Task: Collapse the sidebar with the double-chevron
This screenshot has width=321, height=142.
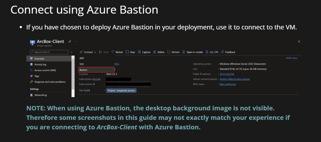Action: 72,52
